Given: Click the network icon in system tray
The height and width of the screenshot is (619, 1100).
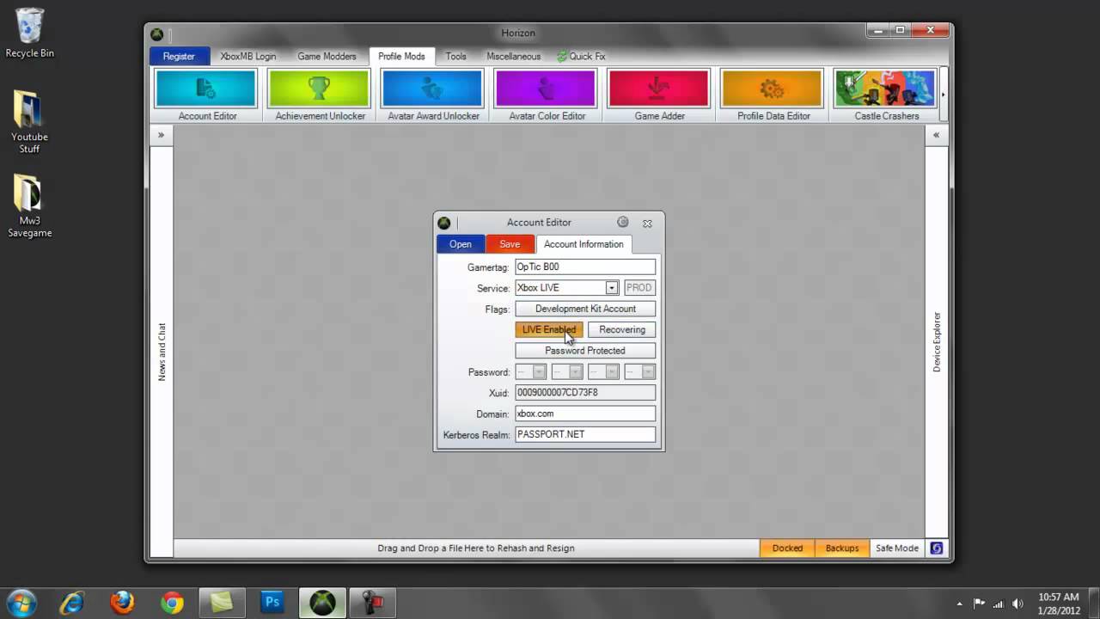Looking at the screenshot, I should (x=999, y=603).
